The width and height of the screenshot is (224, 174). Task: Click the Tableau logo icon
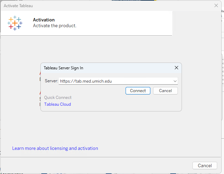click(15, 23)
